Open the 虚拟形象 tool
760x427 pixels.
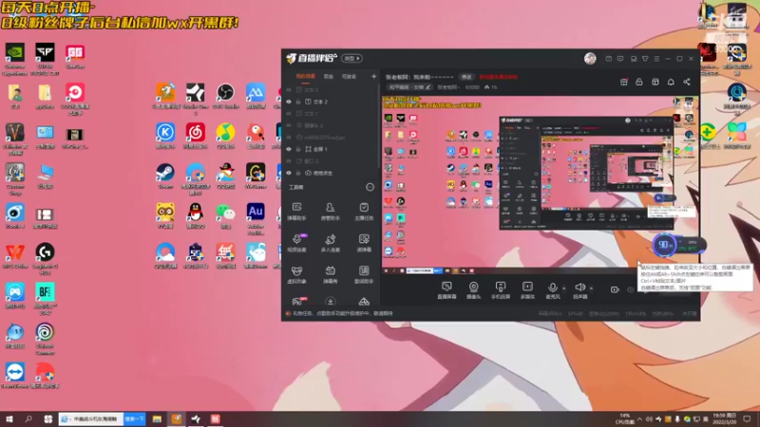tap(296, 274)
